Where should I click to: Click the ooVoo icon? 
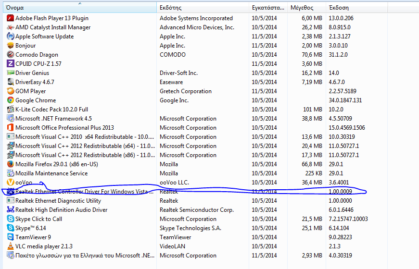coord(11,182)
